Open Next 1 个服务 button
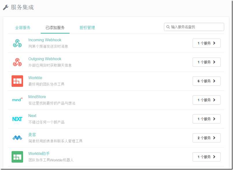Screen dimensions: 233x170 [206, 119]
